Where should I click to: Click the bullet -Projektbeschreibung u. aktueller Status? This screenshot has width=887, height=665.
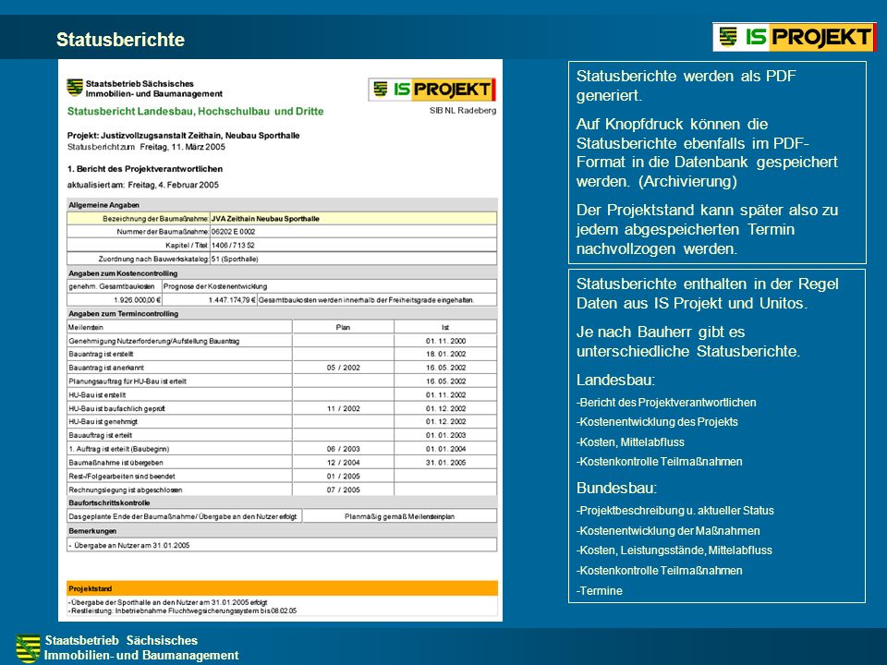click(x=674, y=511)
